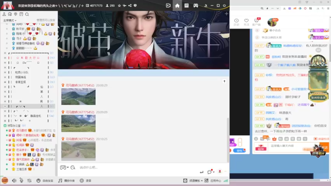Select user 东蜗蜗 in office list

click(x=20, y=164)
